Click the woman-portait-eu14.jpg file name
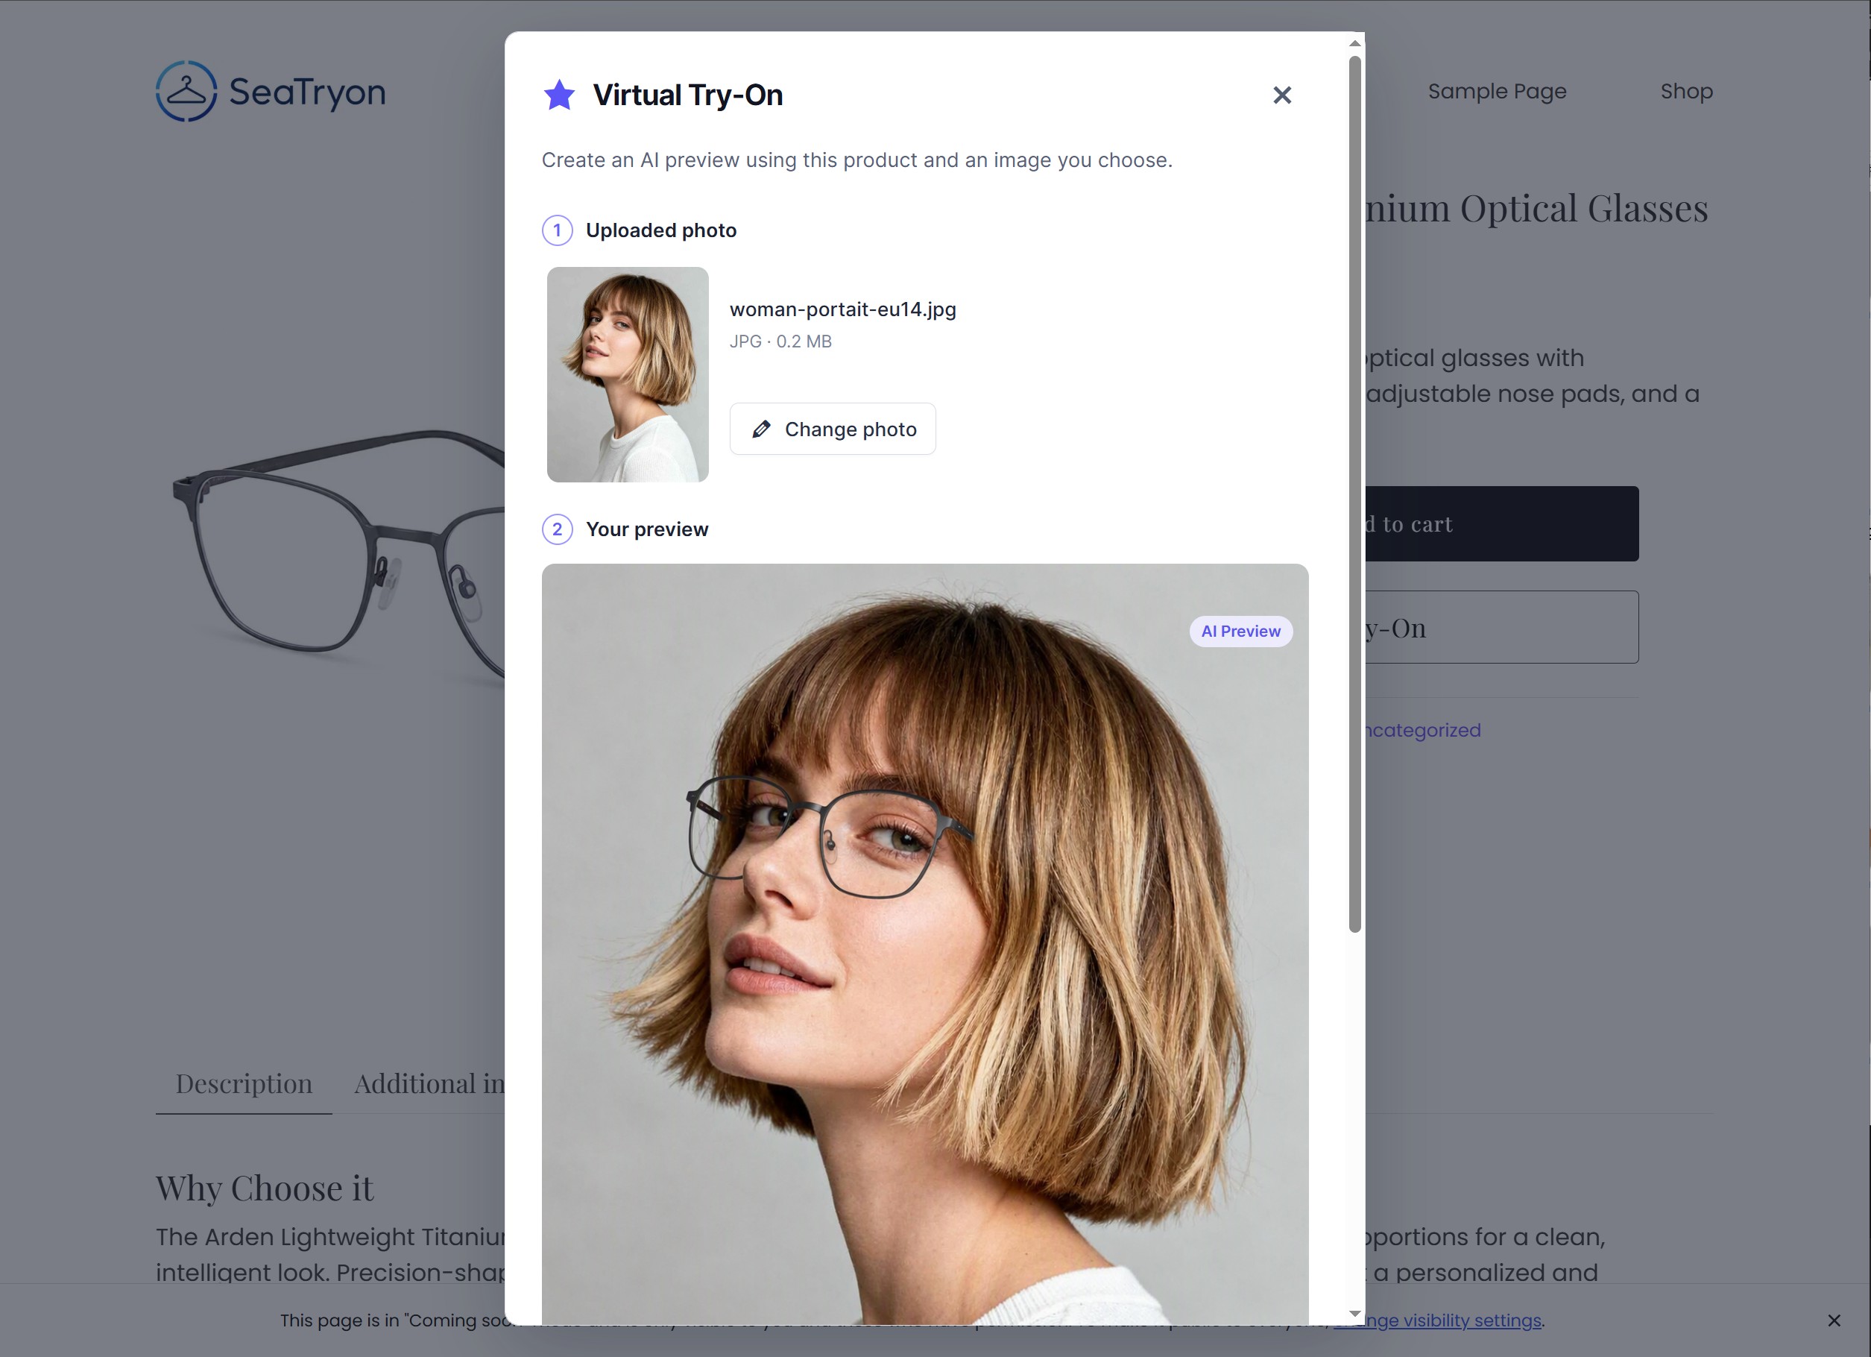 pos(842,309)
